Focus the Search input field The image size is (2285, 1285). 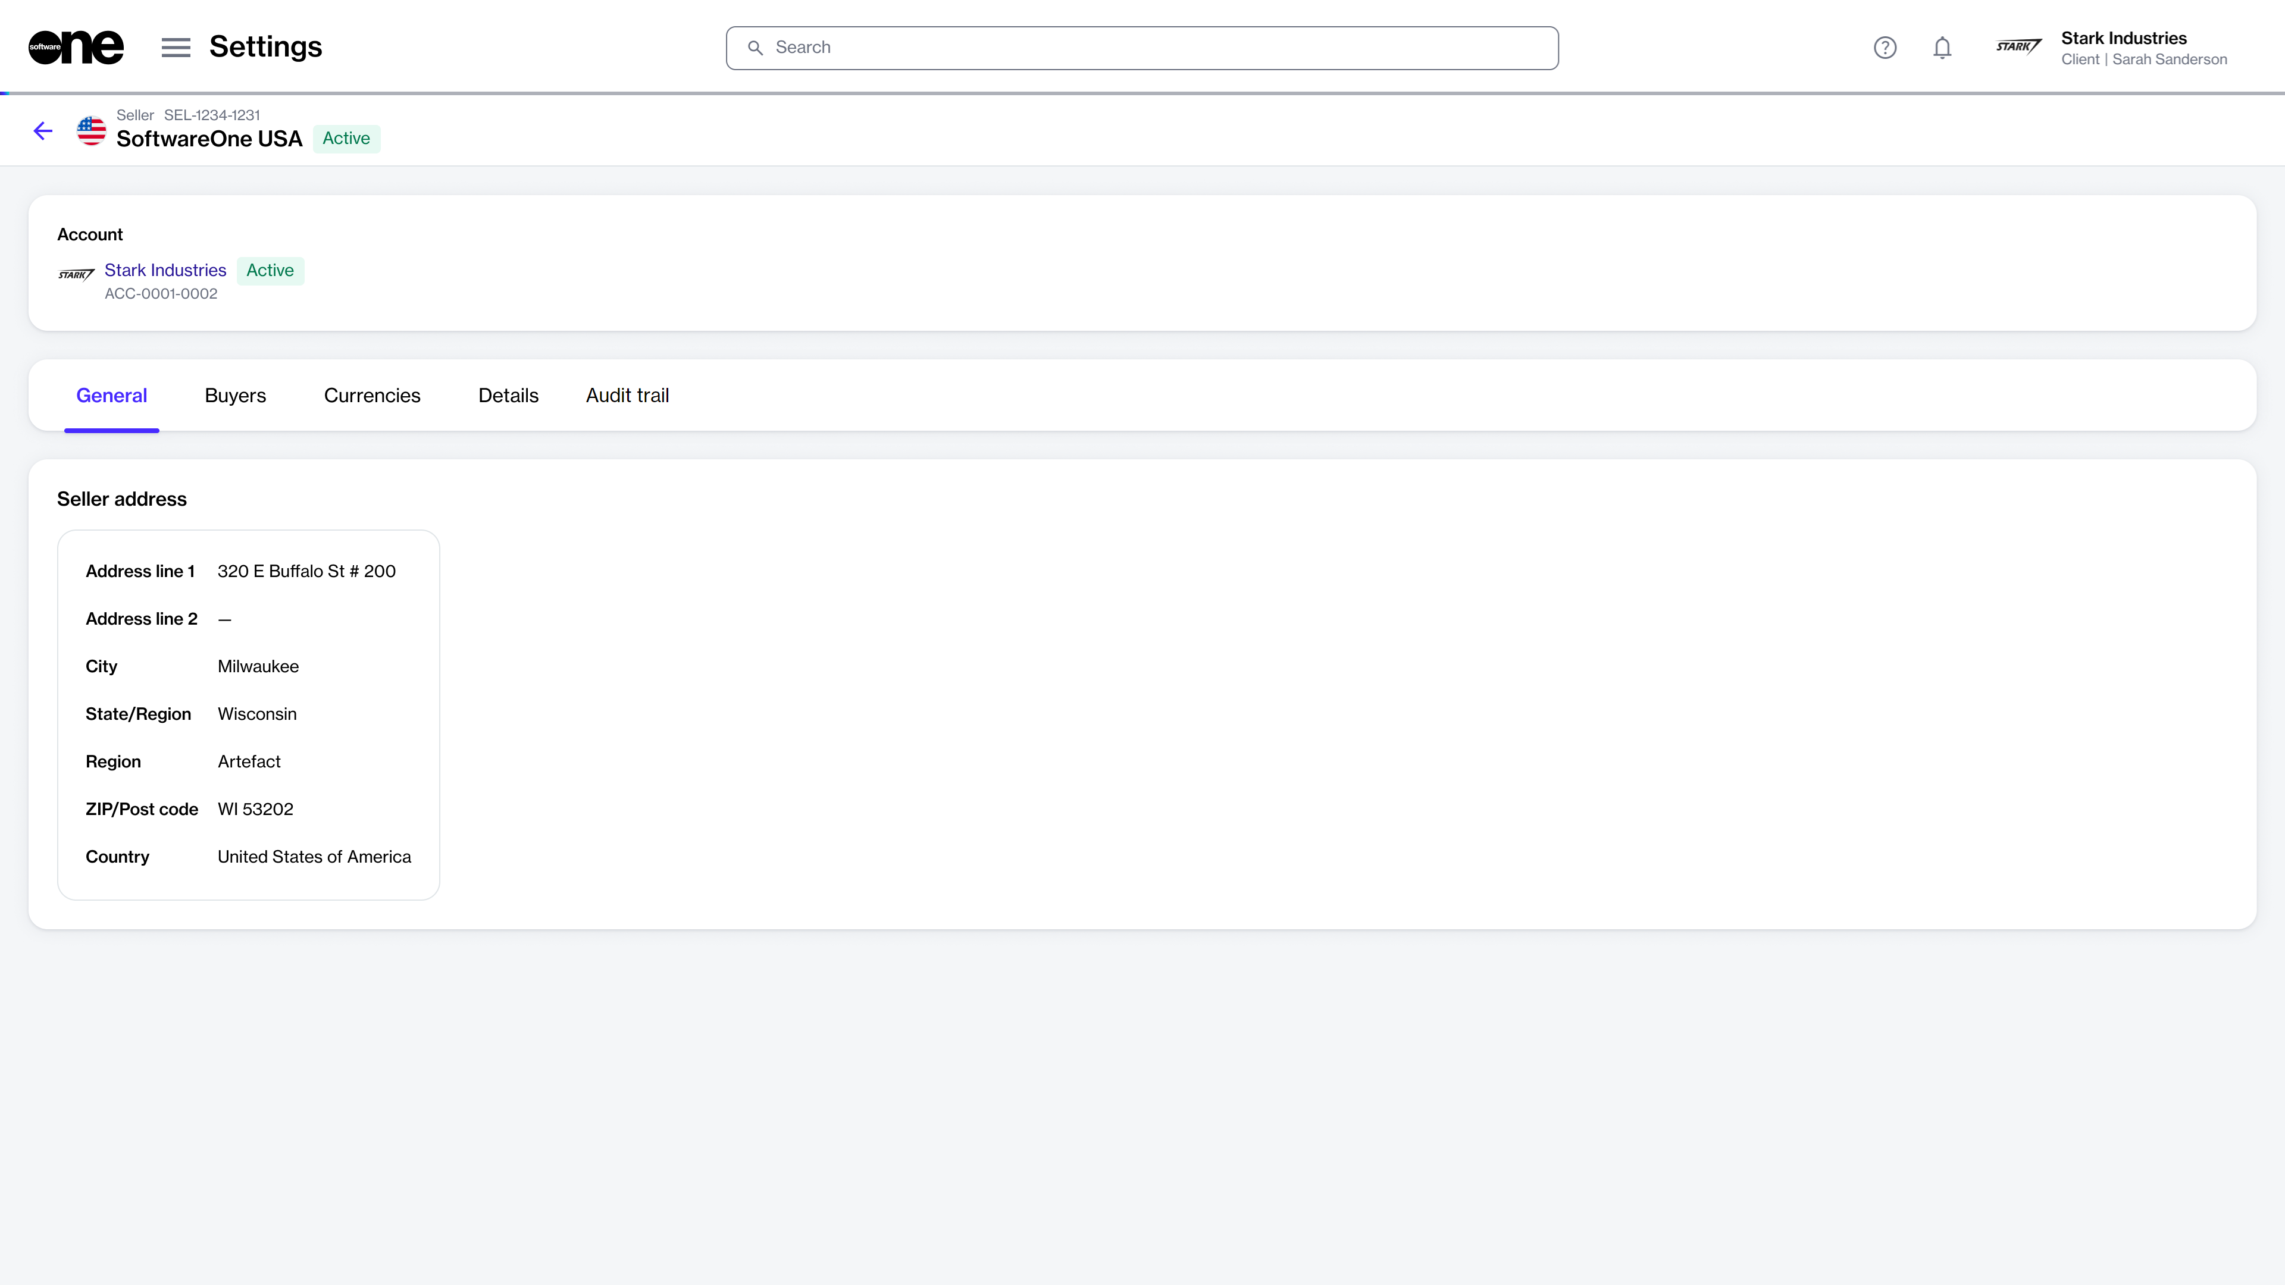pyautogui.click(x=1153, y=48)
